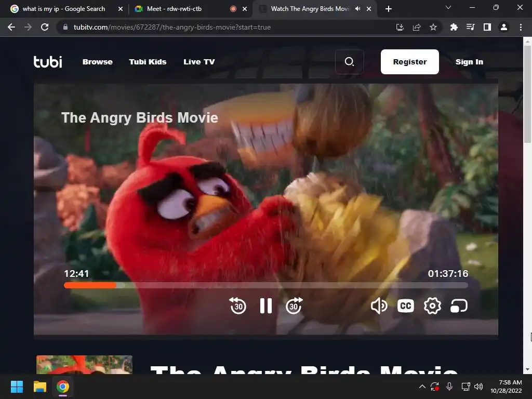Viewport: 532px width, 399px height.
Task: Focus the tubitv.com address bar
Action: [172, 27]
